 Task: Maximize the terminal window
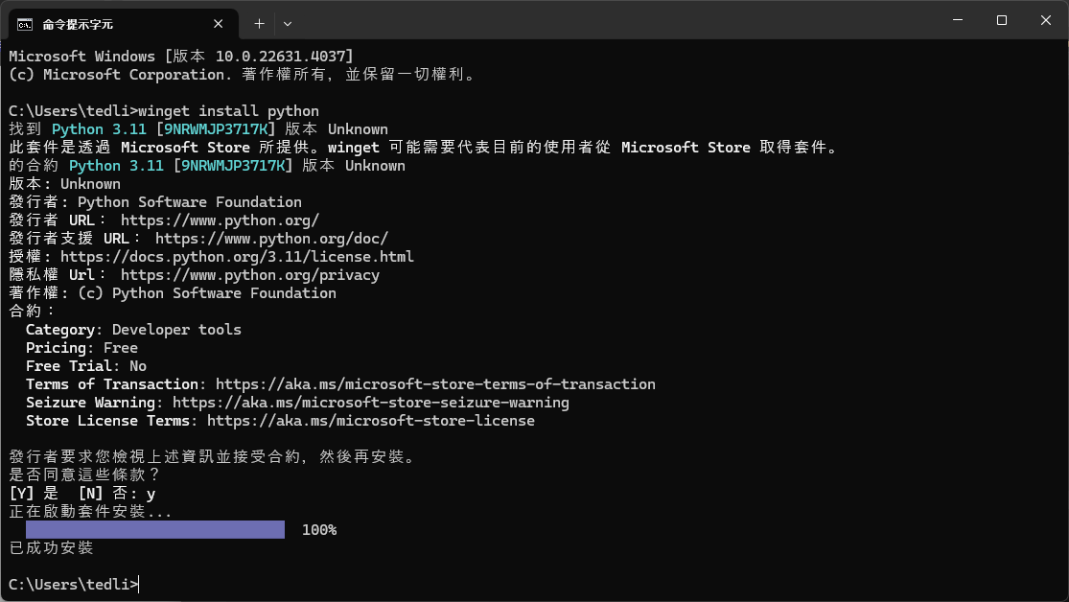pyautogui.click(x=1001, y=20)
